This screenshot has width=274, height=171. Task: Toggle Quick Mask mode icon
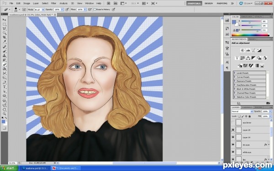coord(5,128)
